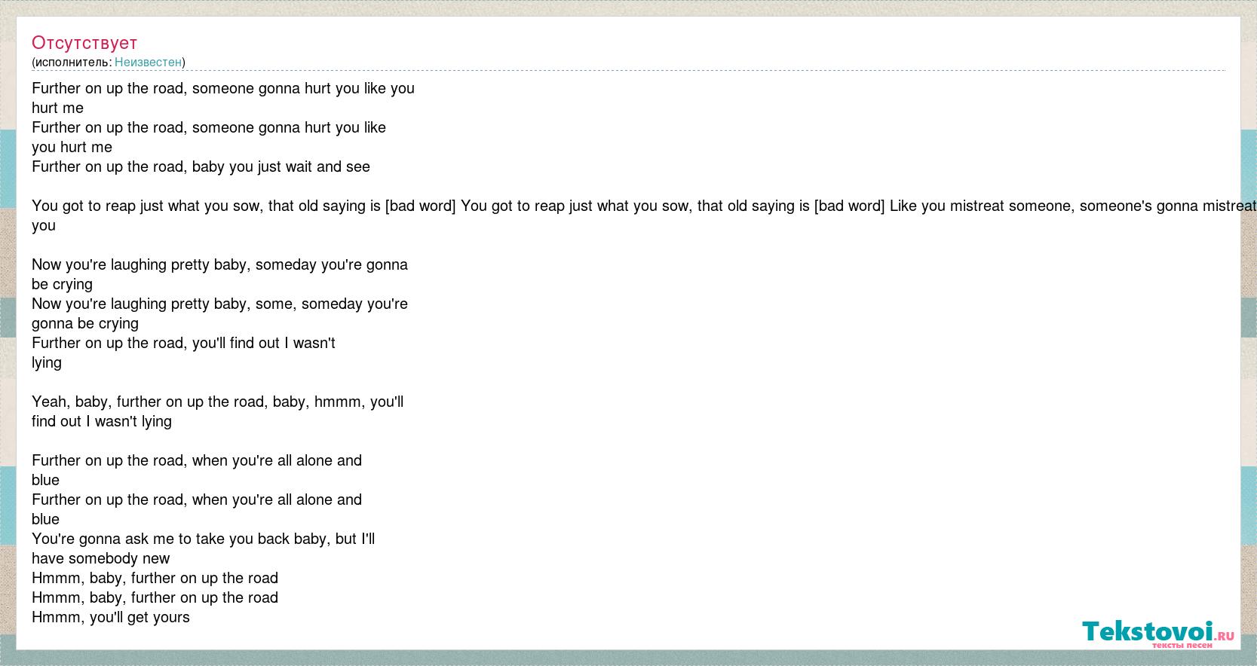Open the artist link "Неизвестен"

click(x=148, y=62)
